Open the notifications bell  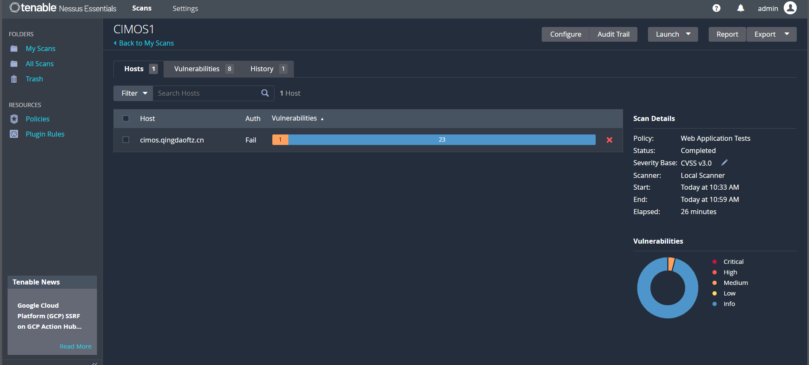tap(741, 8)
